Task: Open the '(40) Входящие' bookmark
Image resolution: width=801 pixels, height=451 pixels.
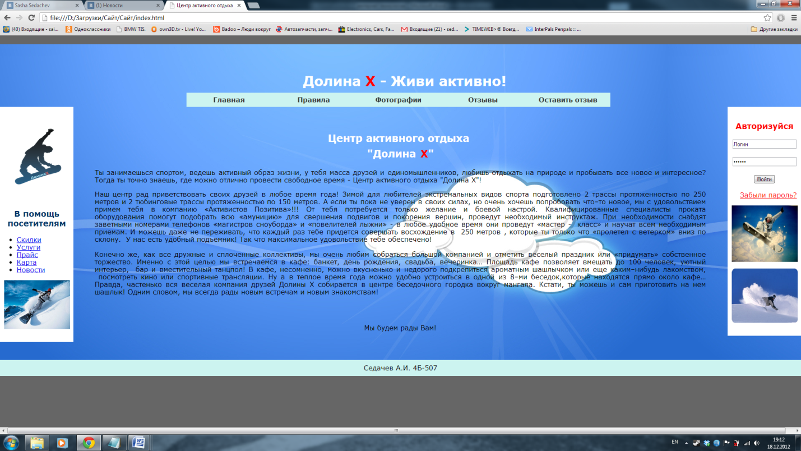Action: 31,29
